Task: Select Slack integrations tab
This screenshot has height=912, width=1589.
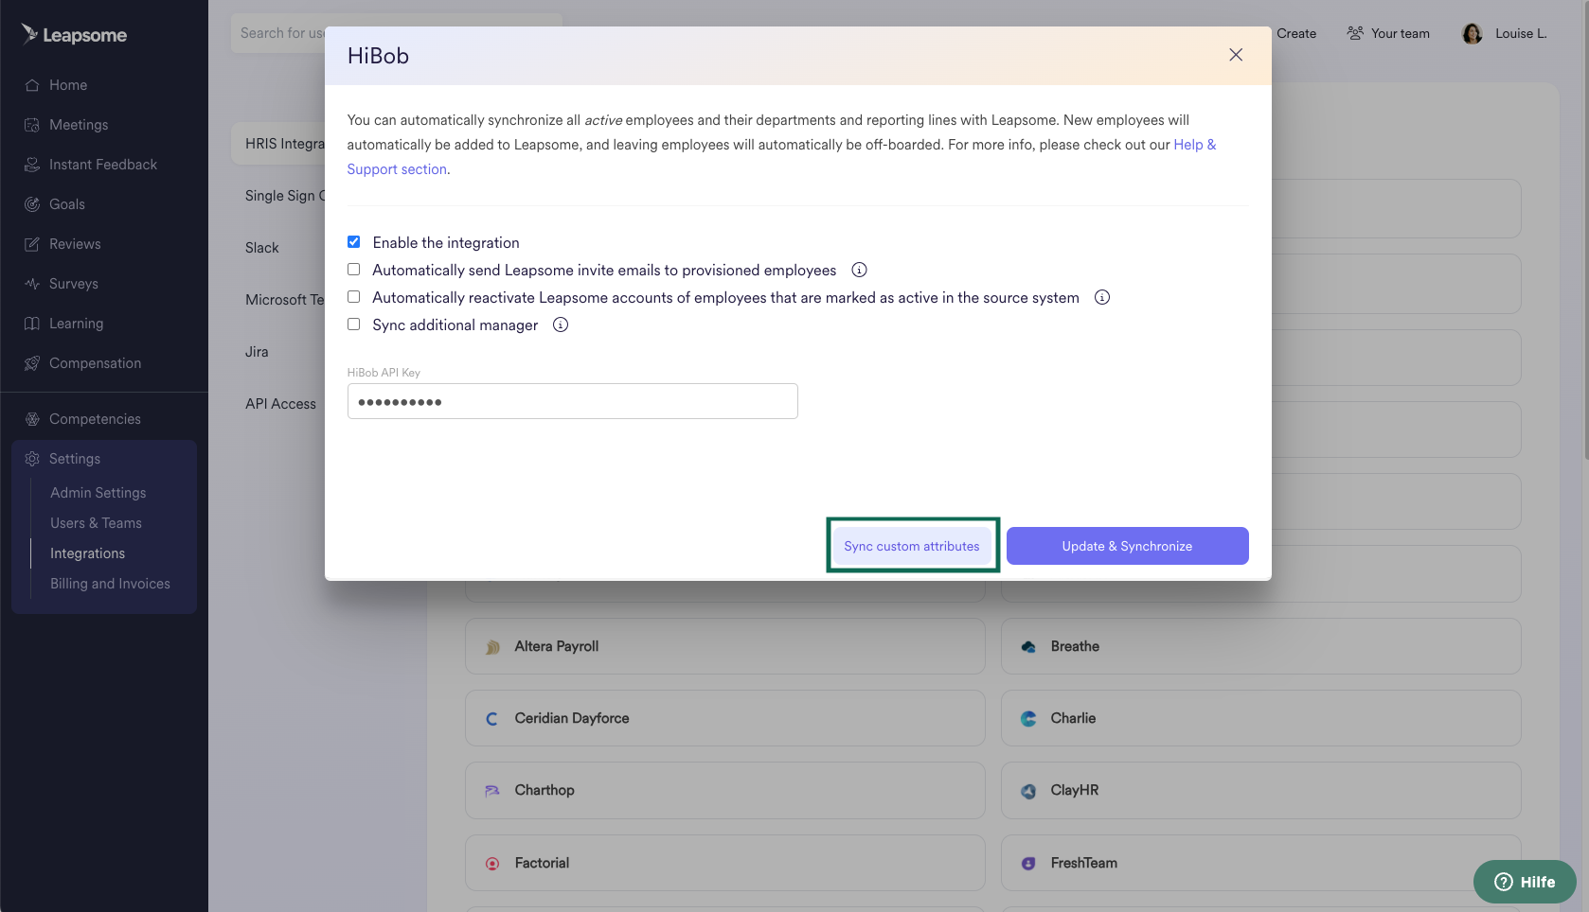Action: coord(262,248)
